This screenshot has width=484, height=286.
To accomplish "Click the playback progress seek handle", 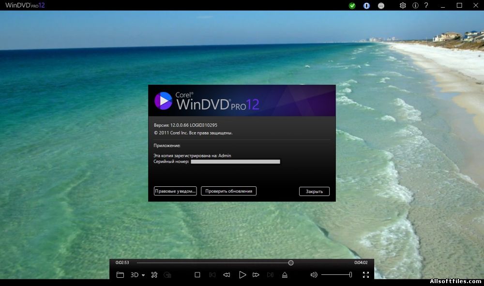I will point(291,263).
